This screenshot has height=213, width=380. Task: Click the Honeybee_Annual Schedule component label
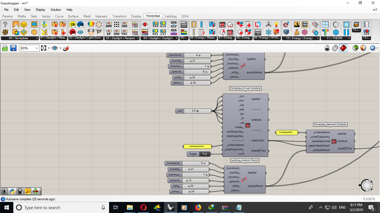(245, 88)
